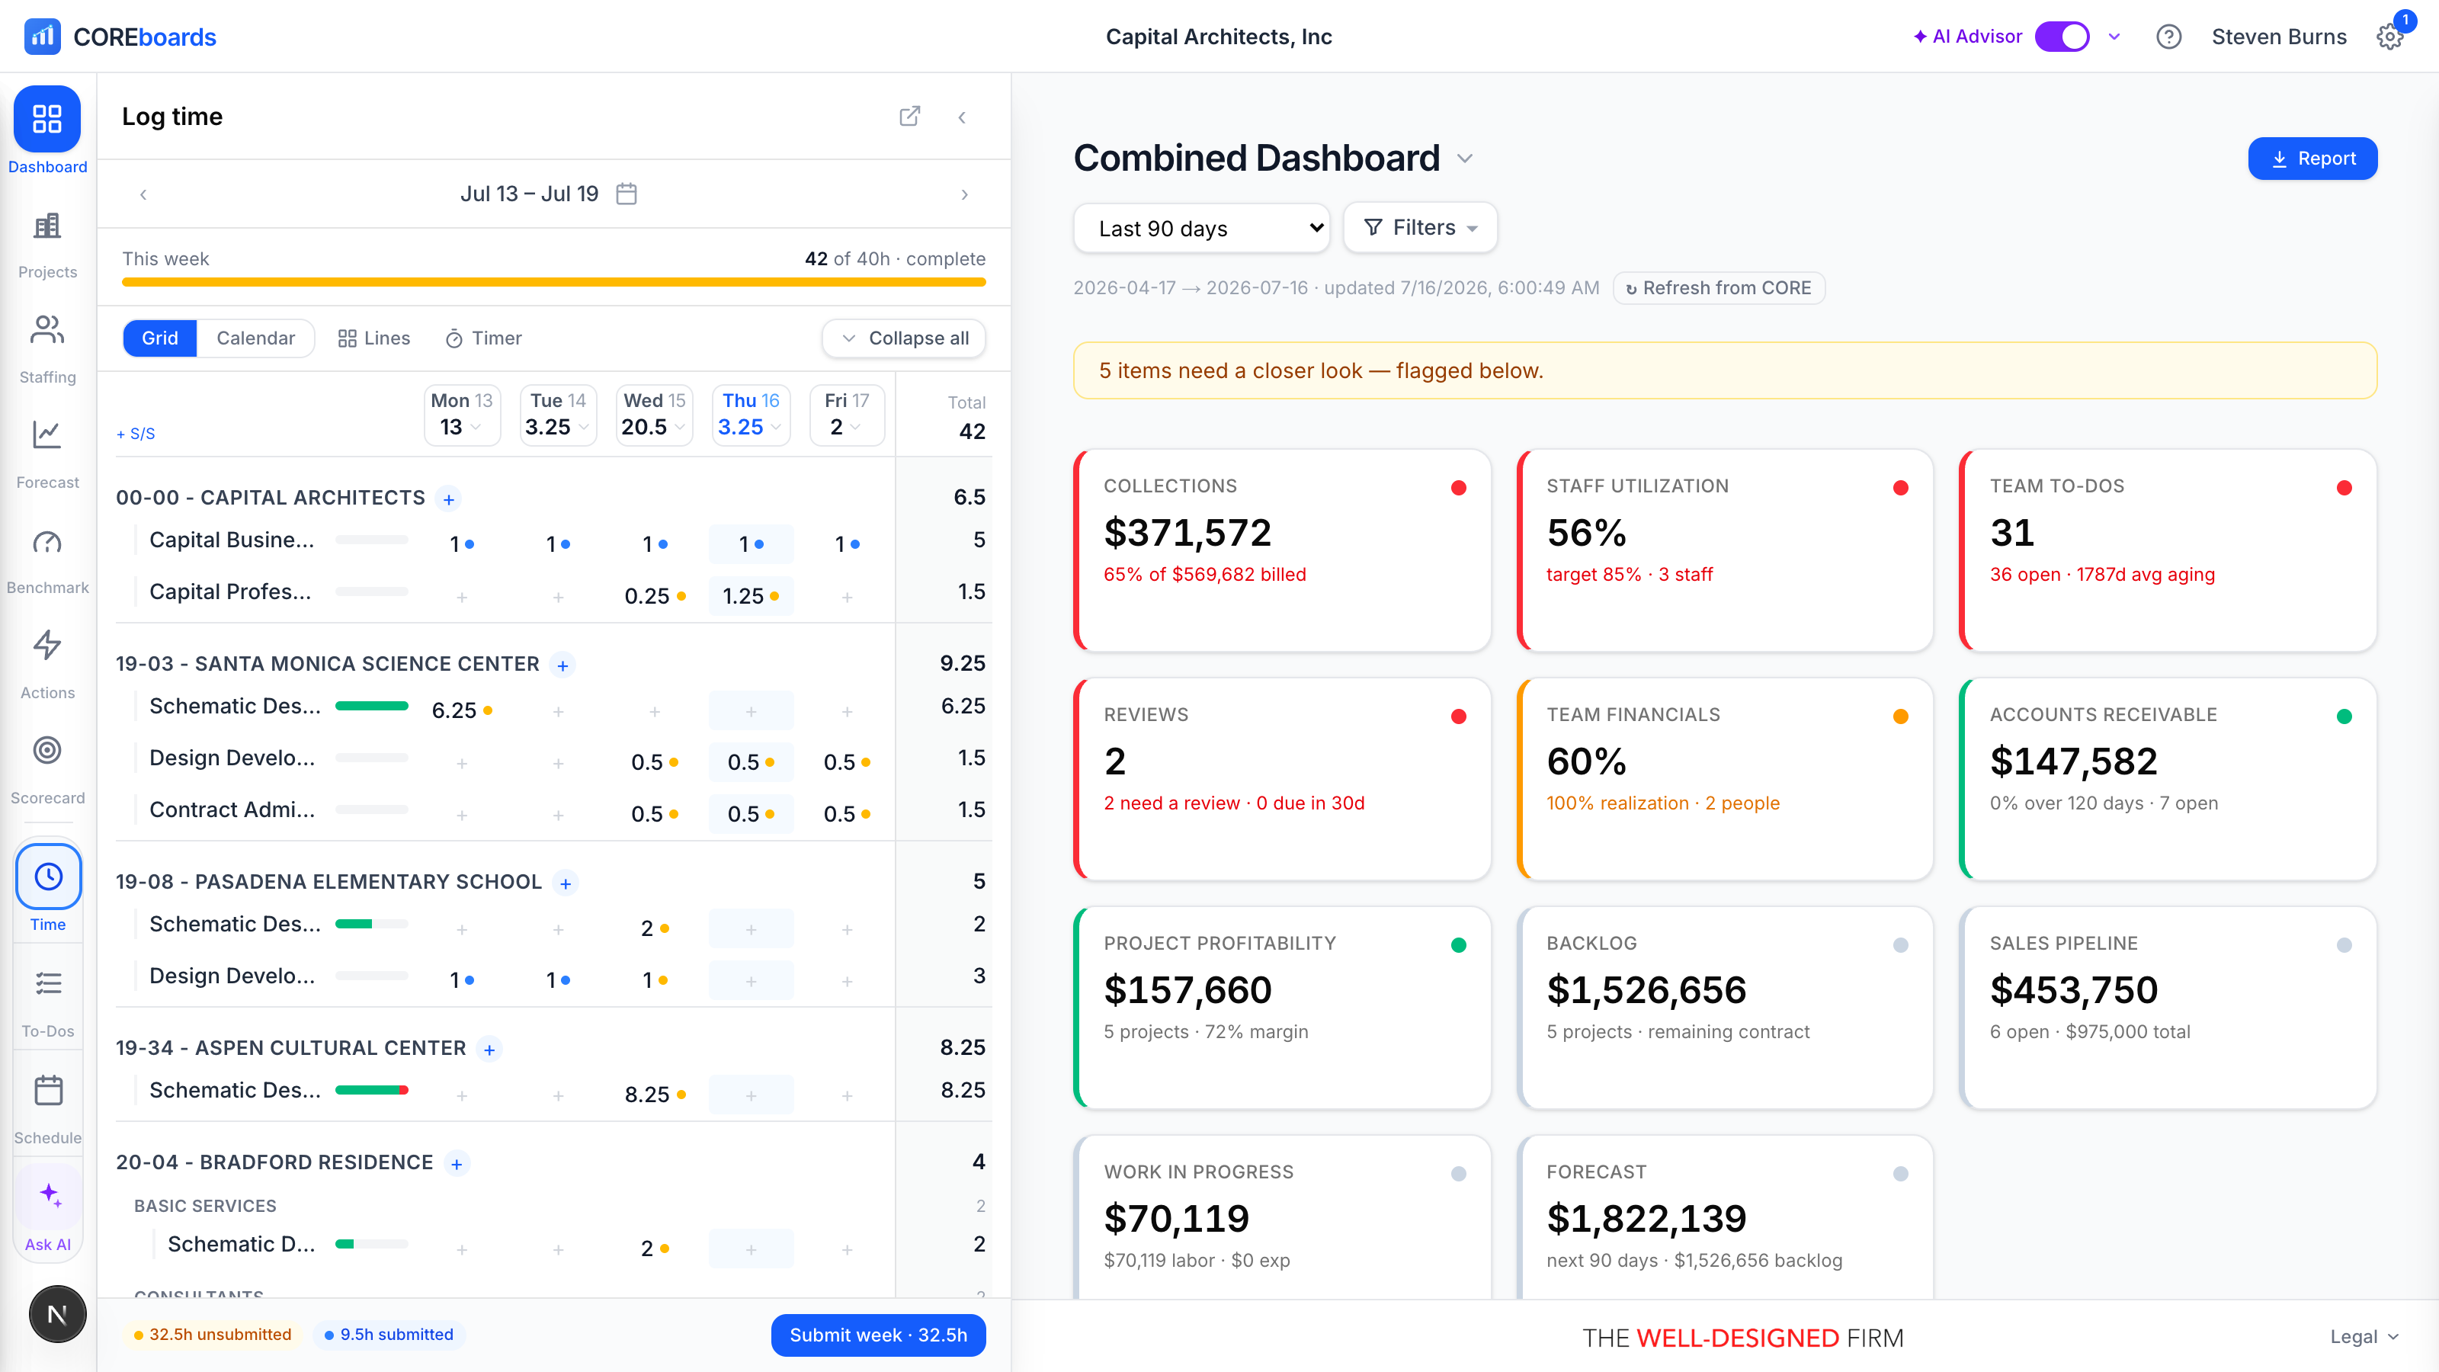Viewport: 2439px width, 1372px height.
Task: Edit Aspen Schematic Design Wednesday 8.25 cell
Action: pos(654,1095)
